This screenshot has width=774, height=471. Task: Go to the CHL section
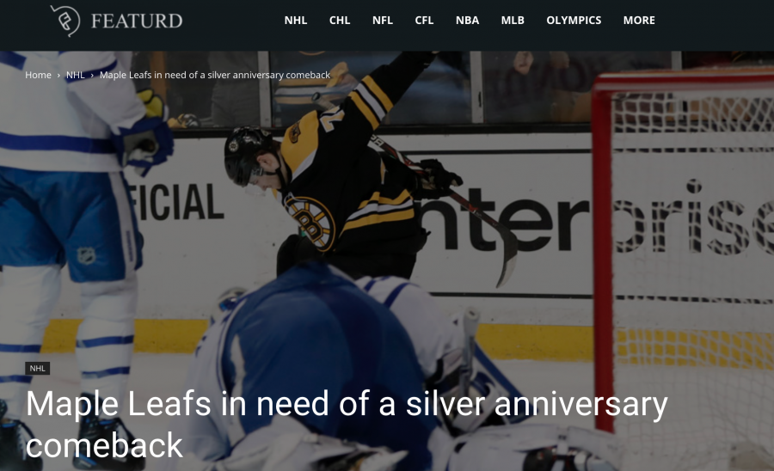click(x=340, y=21)
